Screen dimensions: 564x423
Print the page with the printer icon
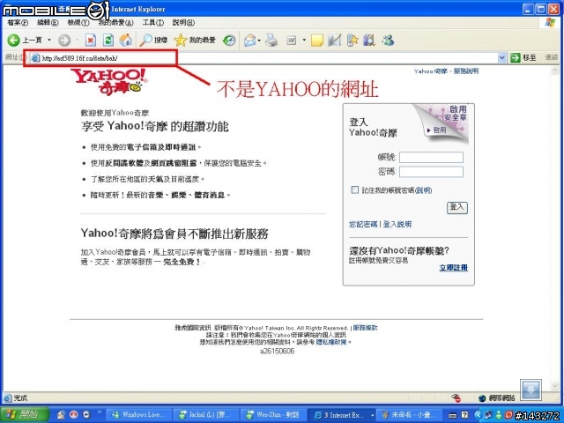(271, 40)
